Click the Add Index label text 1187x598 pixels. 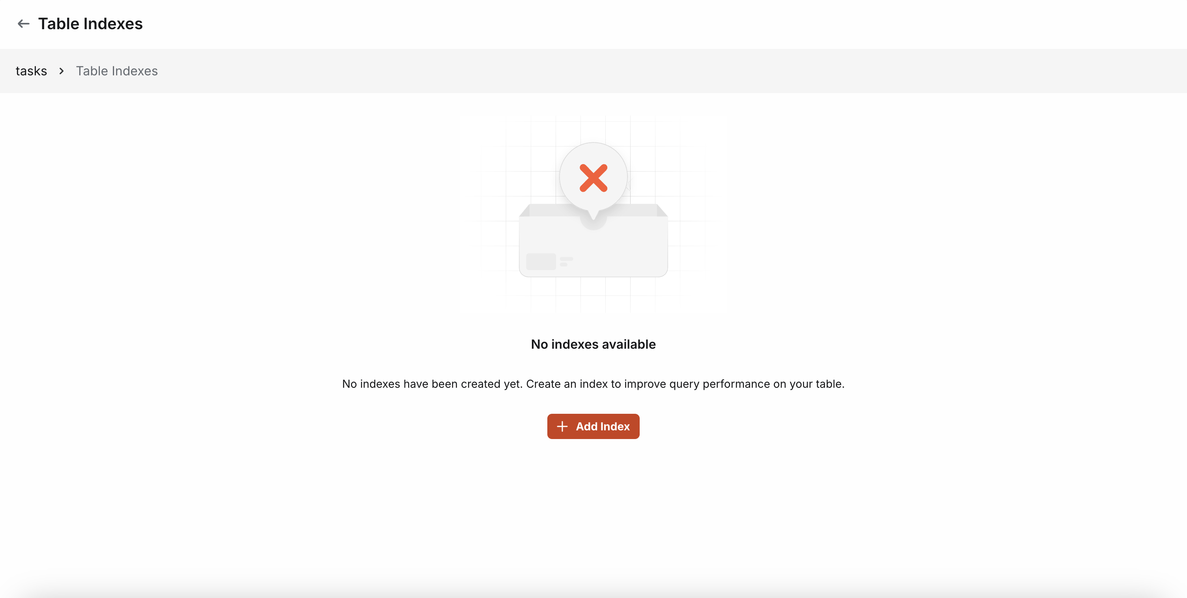click(x=603, y=426)
